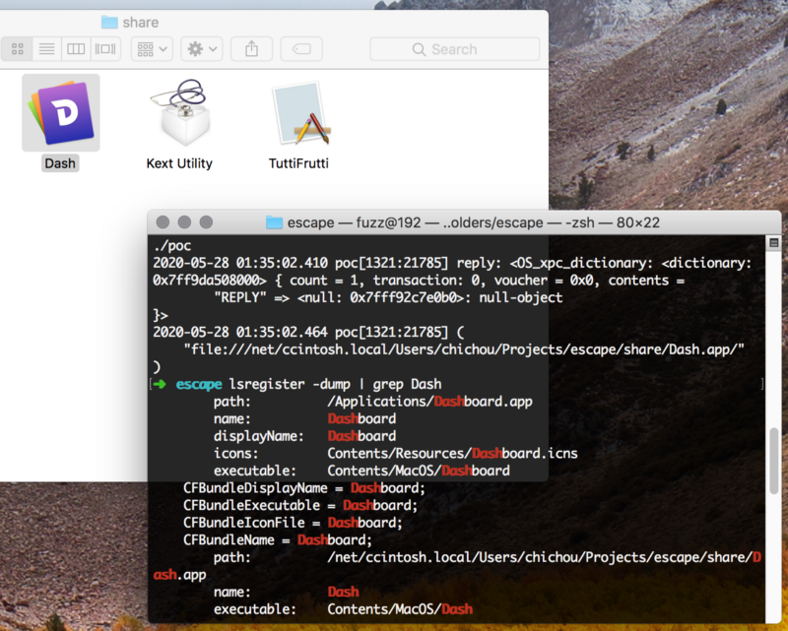Click 'Contents/MacOS/Dash' executable text at bottom
Image resolution: width=788 pixels, height=631 pixels.
coord(400,609)
